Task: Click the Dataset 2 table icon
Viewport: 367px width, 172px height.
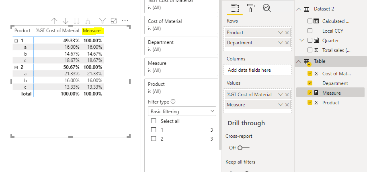Action: [x=306, y=9]
